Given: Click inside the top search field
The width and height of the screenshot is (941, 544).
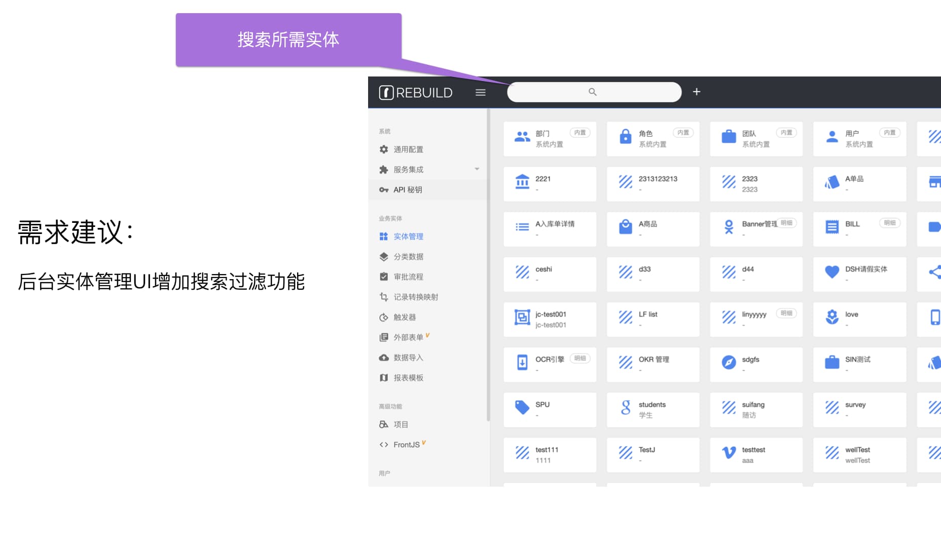Looking at the screenshot, I should pos(593,92).
